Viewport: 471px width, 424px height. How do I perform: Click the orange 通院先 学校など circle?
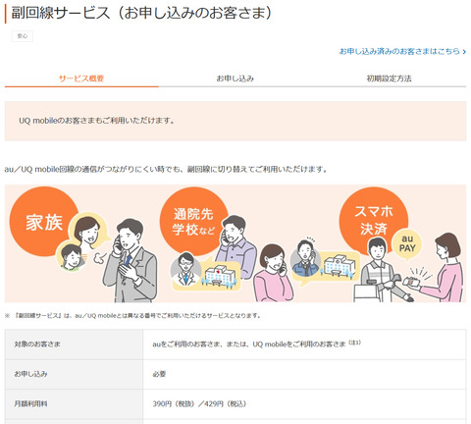(193, 222)
